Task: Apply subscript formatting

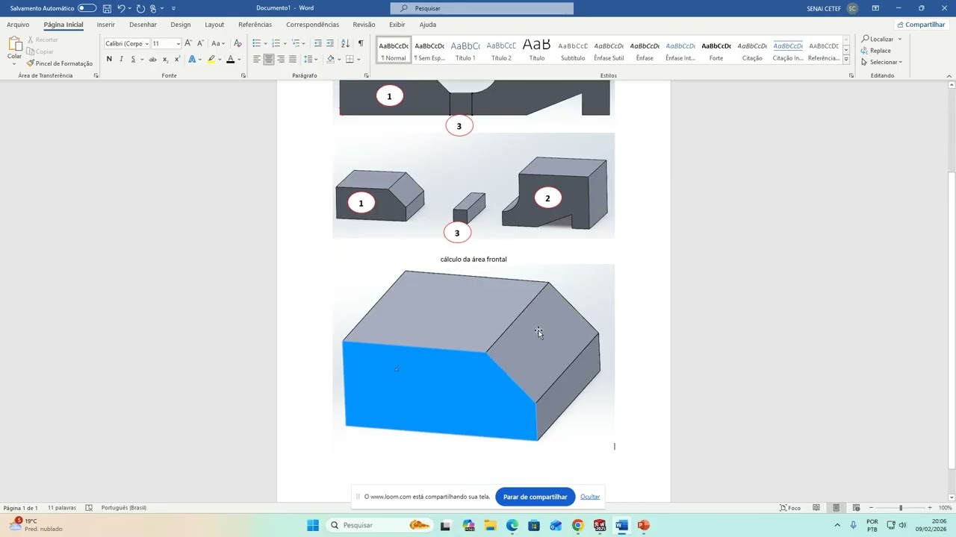Action: tap(165, 59)
